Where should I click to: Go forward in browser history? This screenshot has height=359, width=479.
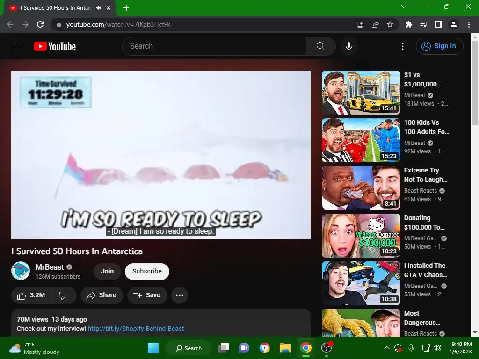[25, 24]
